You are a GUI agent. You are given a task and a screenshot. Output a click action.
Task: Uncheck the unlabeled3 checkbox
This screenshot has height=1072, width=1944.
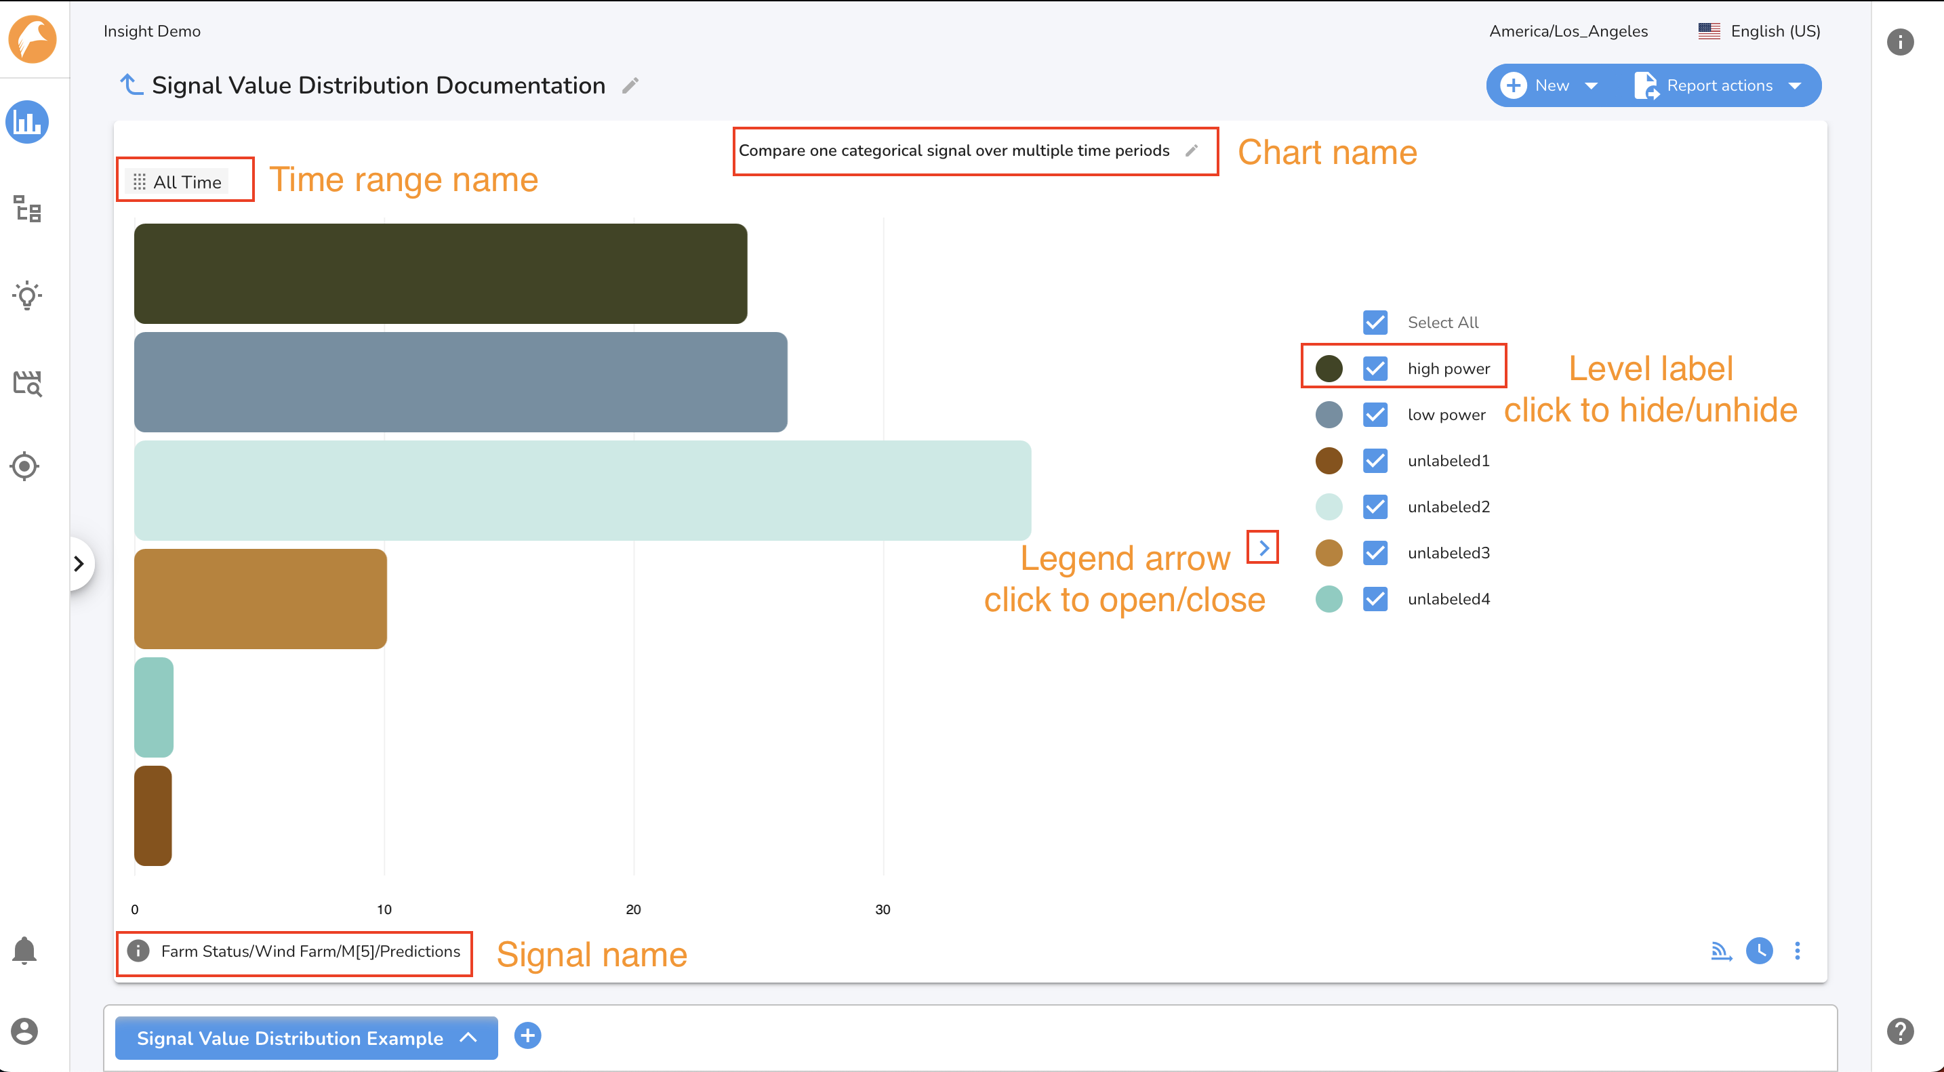click(1375, 552)
